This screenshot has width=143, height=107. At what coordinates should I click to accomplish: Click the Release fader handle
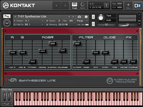coord(63,50)
